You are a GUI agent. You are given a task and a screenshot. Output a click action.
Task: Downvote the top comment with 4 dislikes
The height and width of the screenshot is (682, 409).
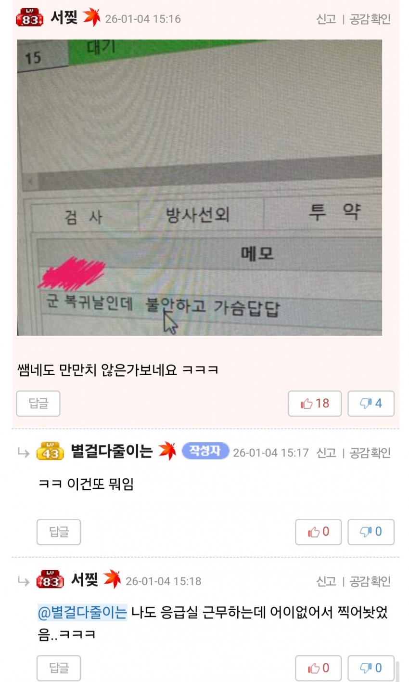pos(371,404)
